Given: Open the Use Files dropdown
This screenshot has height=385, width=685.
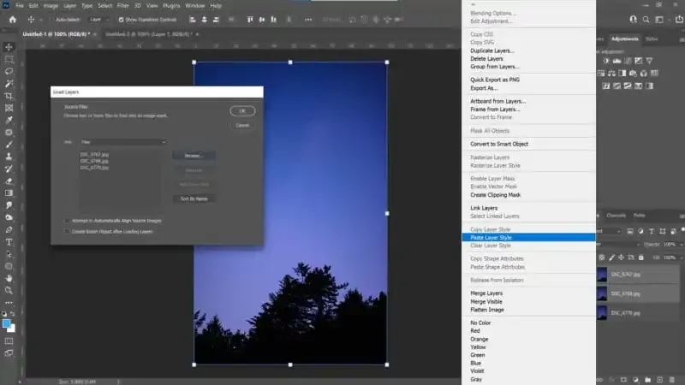Looking at the screenshot, I should [x=122, y=142].
